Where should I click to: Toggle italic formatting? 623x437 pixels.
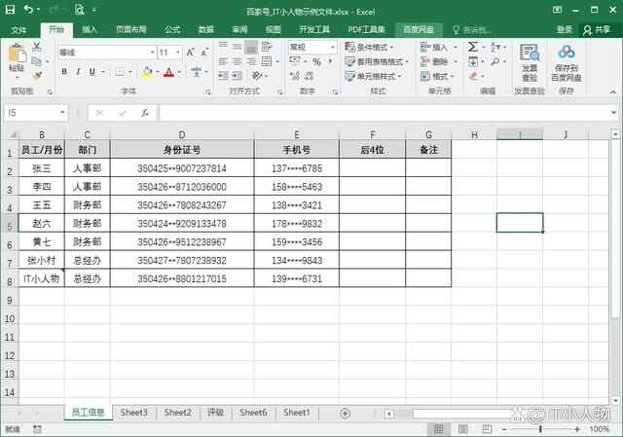[x=79, y=72]
